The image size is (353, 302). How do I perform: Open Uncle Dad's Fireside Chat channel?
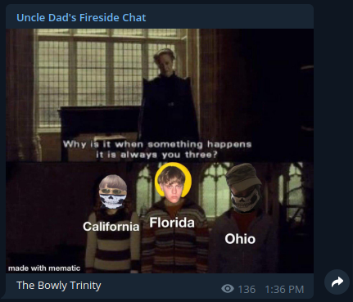tap(81, 17)
